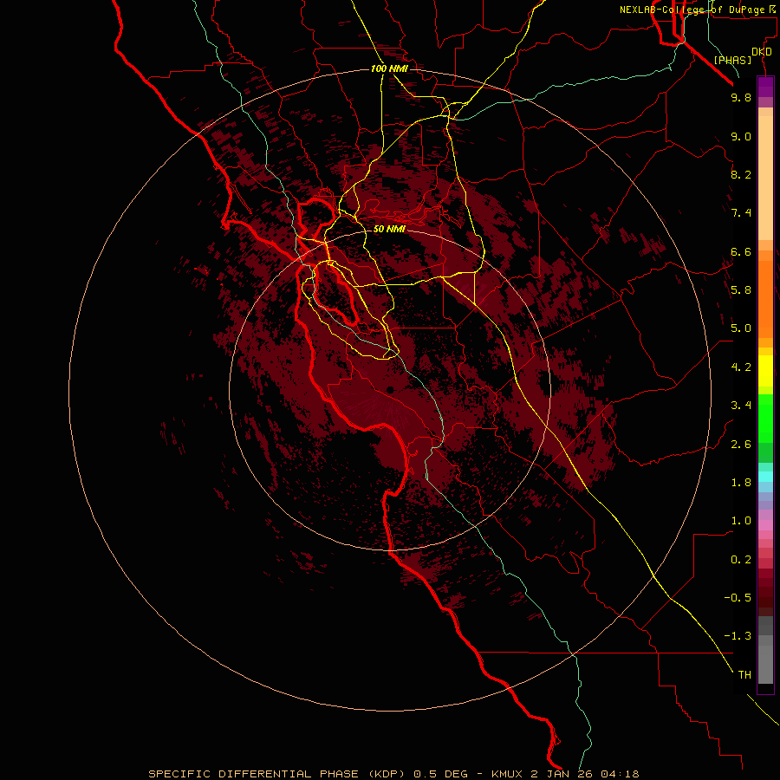
Task: Click the 9.8 legend value
Action: (x=741, y=97)
